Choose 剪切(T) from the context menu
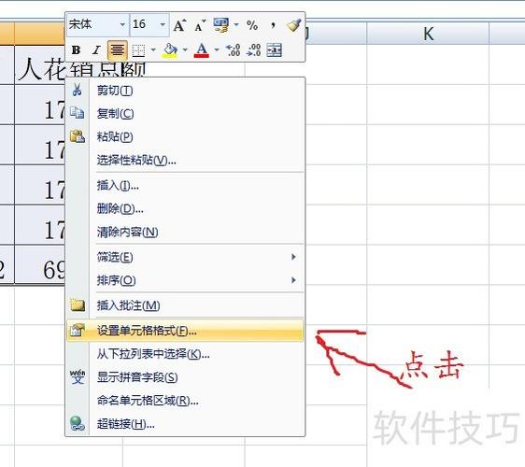Viewport: 525px width, 467px height. click(x=186, y=91)
